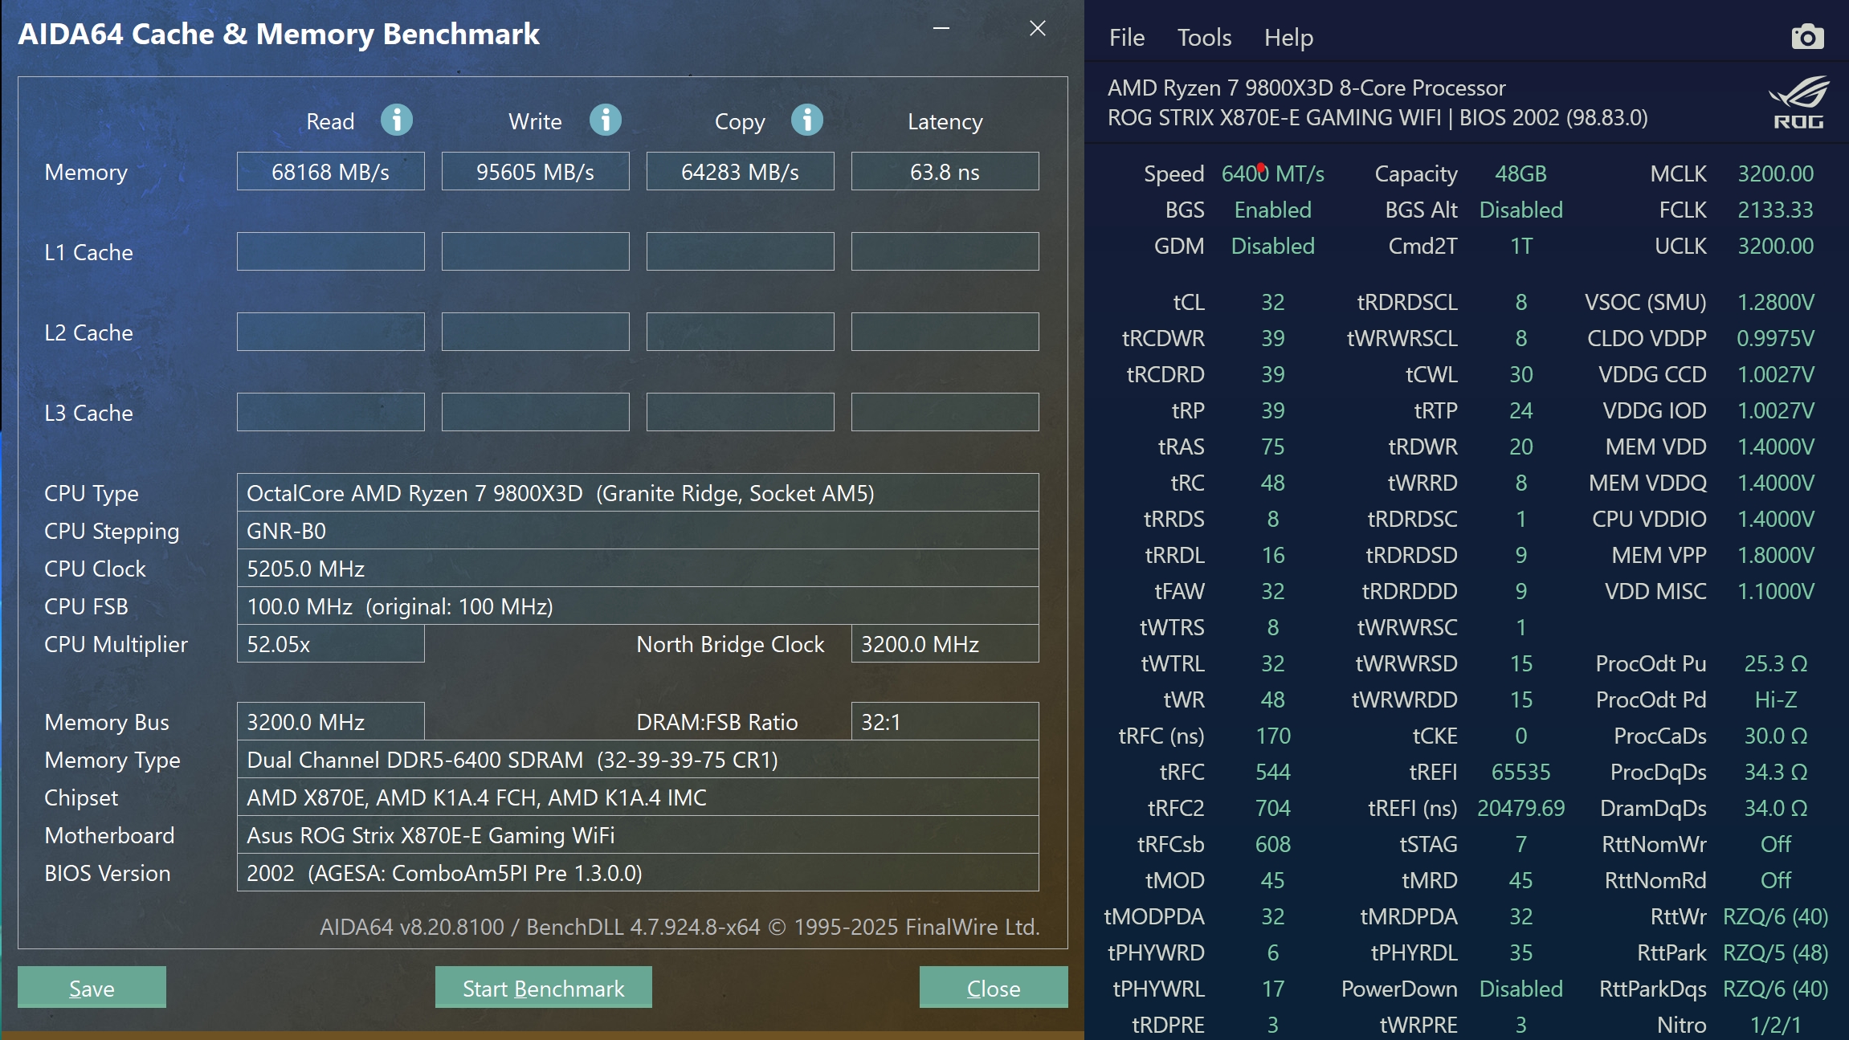Close the AIDA64 window with X

tap(1038, 28)
